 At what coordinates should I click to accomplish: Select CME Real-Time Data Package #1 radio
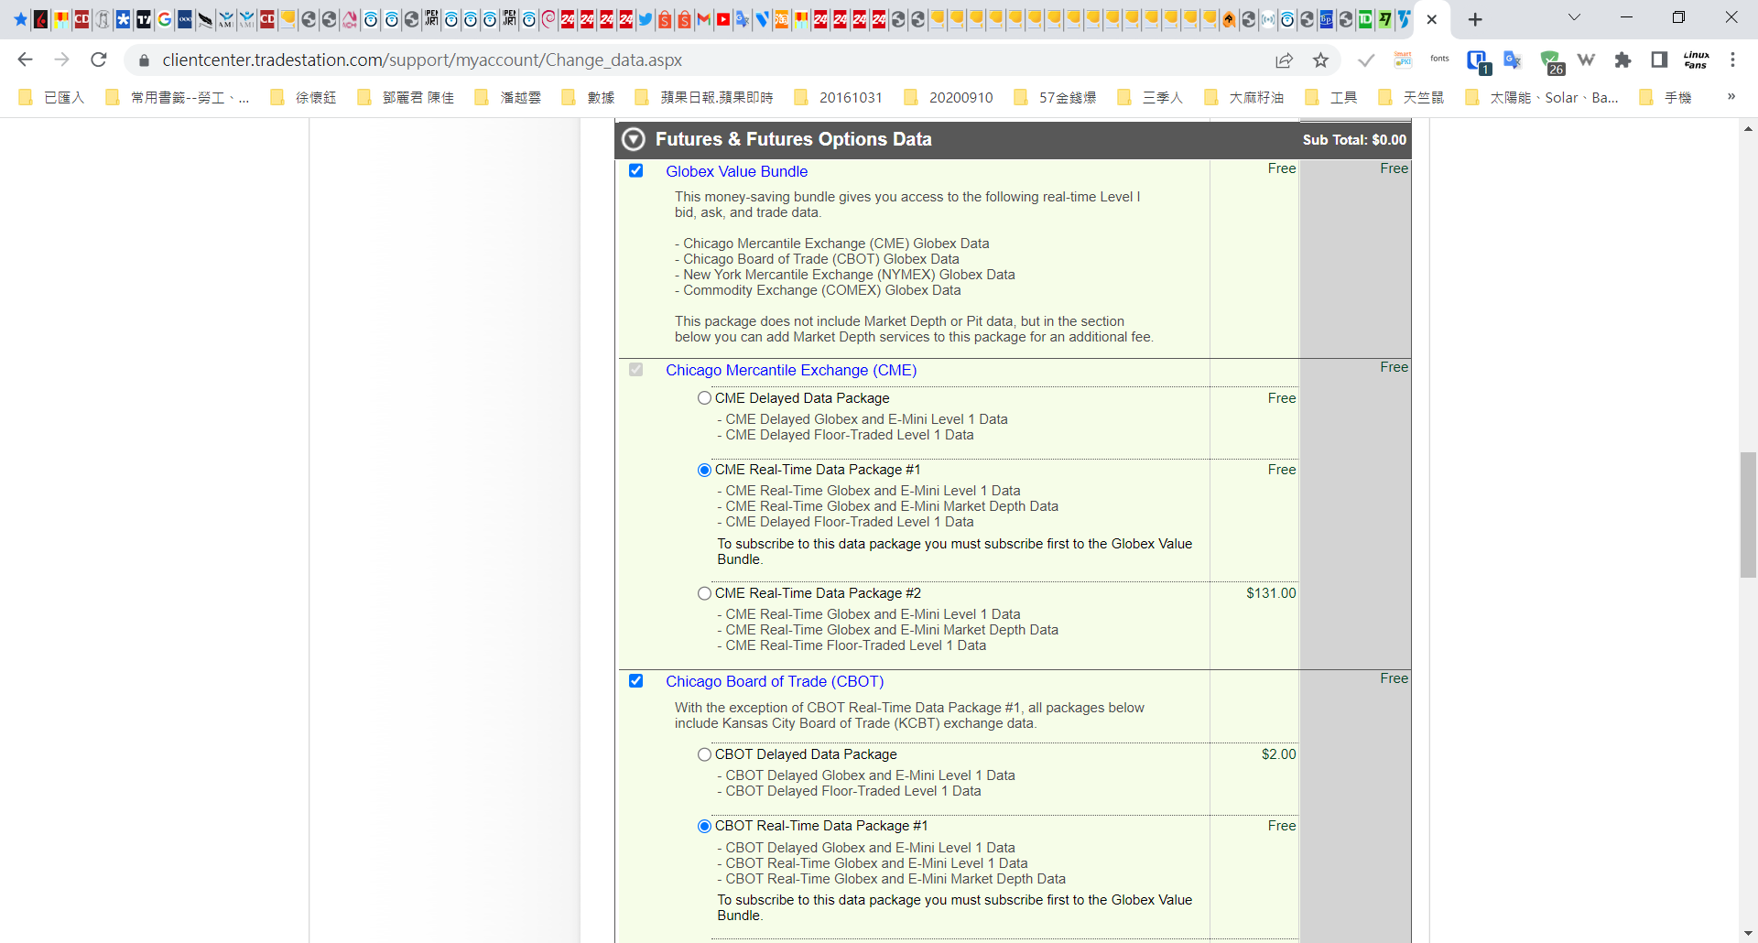tap(704, 470)
